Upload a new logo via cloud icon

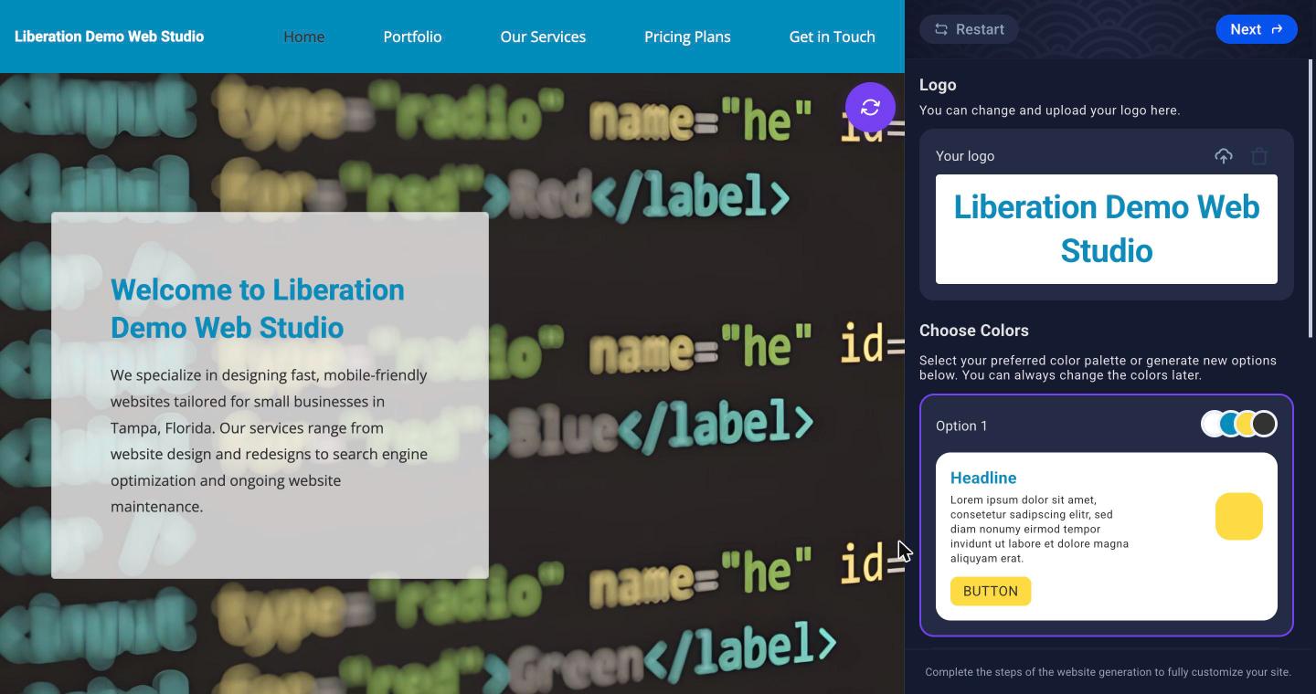(1223, 156)
